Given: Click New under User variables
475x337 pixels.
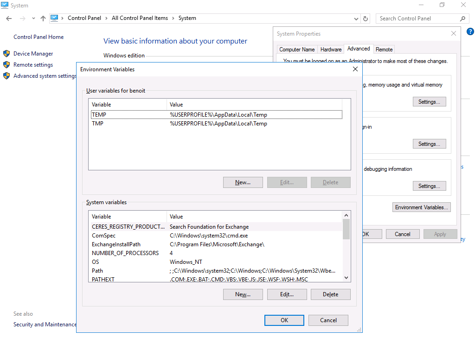Looking at the screenshot, I should coord(243,182).
